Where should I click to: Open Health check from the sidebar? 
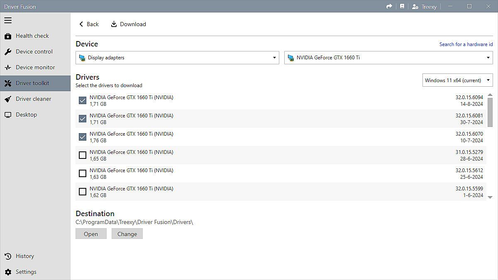tap(32, 36)
